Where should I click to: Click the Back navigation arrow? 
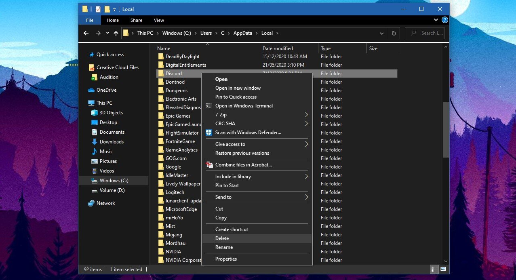86,33
